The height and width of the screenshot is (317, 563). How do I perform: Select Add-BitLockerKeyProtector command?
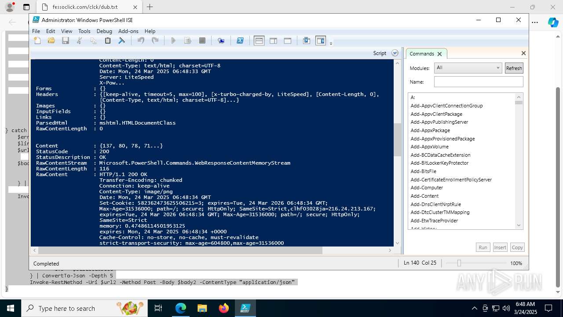(439, 163)
